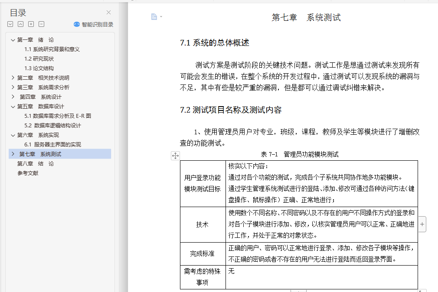The height and width of the screenshot is (292, 438).
Task: Select 第六章 系统实现 in outline
Action: (38, 135)
